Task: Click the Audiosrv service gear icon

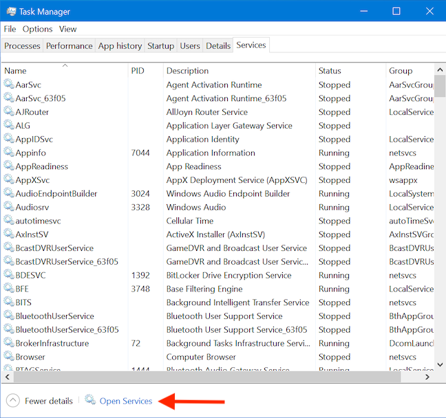Action: (x=9, y=207)
